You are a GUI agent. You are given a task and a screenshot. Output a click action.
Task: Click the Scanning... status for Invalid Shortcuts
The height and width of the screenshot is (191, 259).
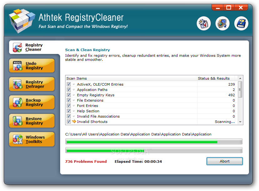click(225, 122)
